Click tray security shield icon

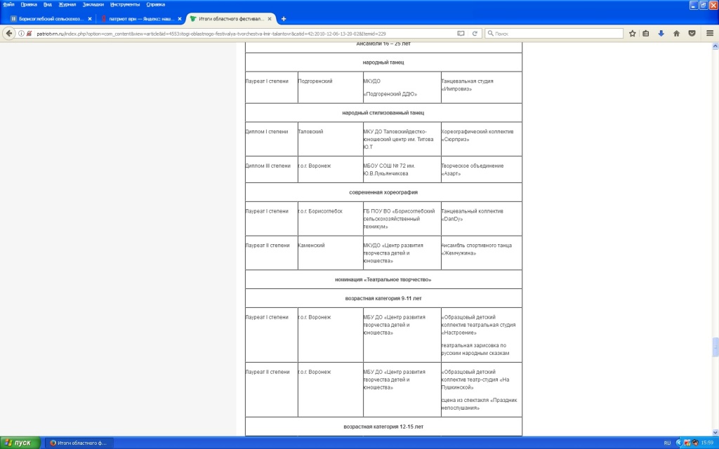(687, 443)
